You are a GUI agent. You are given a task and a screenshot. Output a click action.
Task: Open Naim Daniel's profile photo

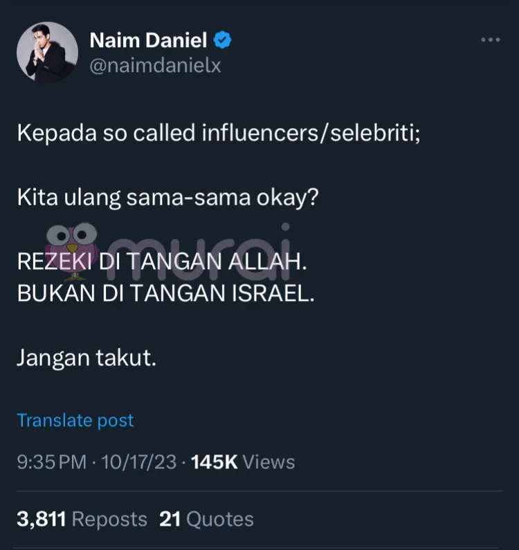[47, 53]
